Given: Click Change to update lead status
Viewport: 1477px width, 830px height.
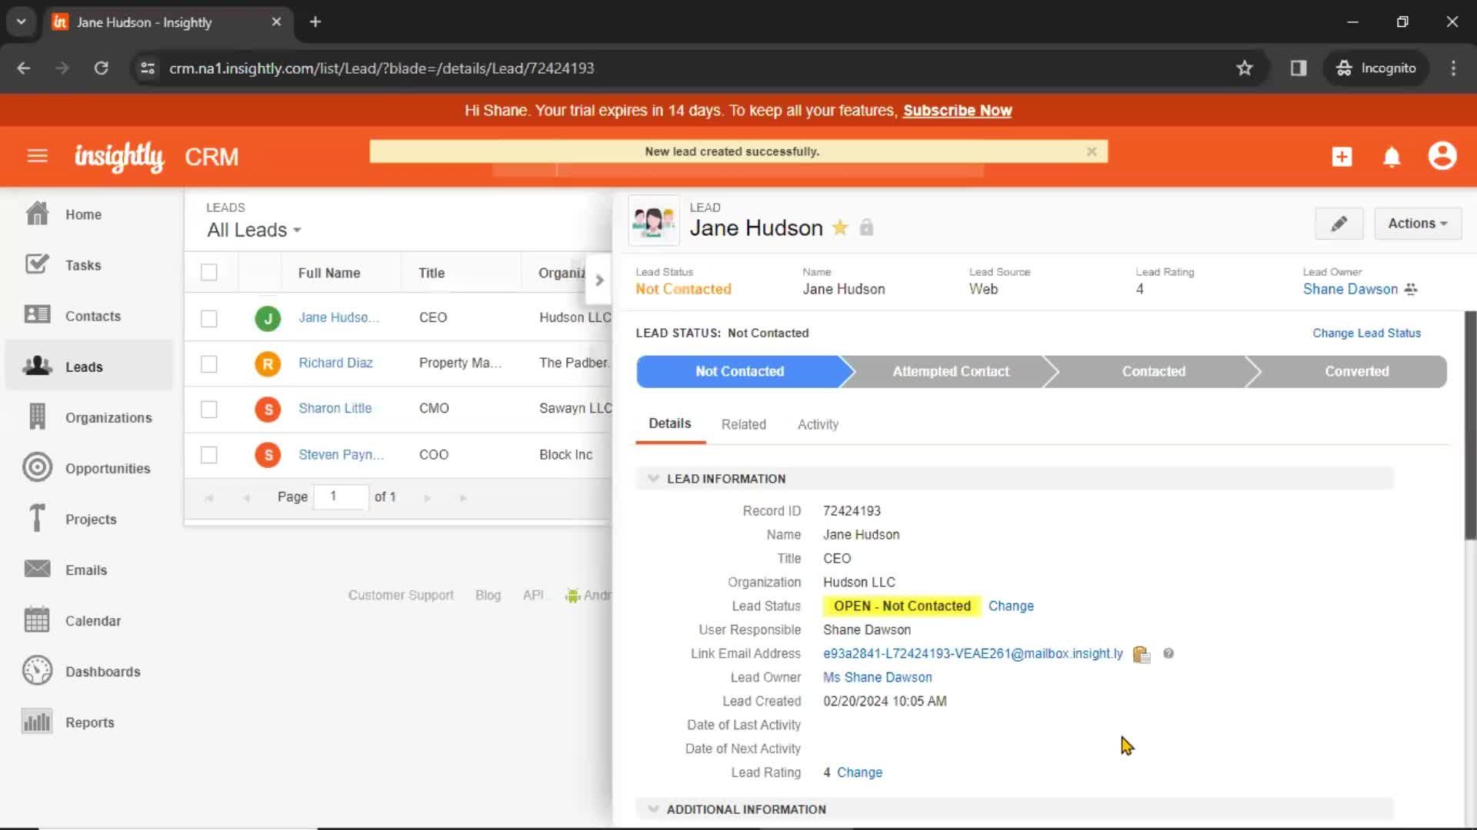Looking at the screenshot, I should (x=1012, y=605).
